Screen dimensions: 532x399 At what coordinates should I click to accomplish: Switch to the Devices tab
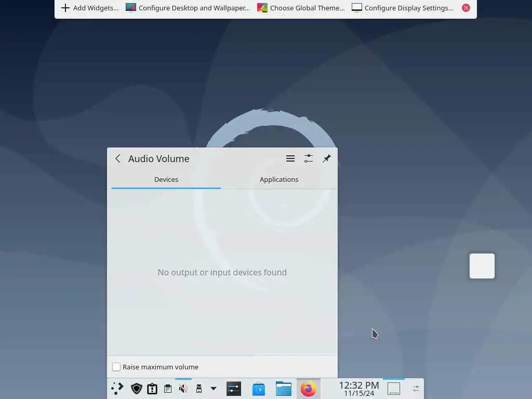[166, 180]
